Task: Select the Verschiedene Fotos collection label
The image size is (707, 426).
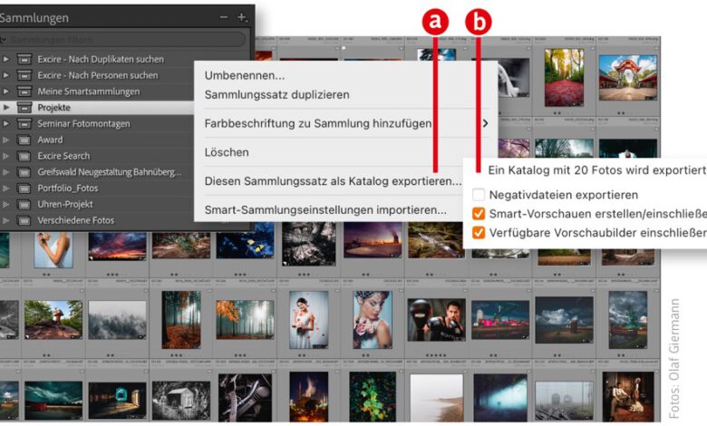Action: (x=76, y=220)
